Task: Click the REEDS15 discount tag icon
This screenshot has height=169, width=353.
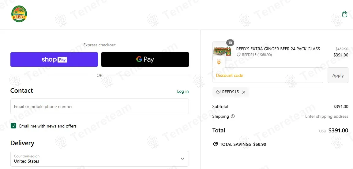Action: [218, 92]
